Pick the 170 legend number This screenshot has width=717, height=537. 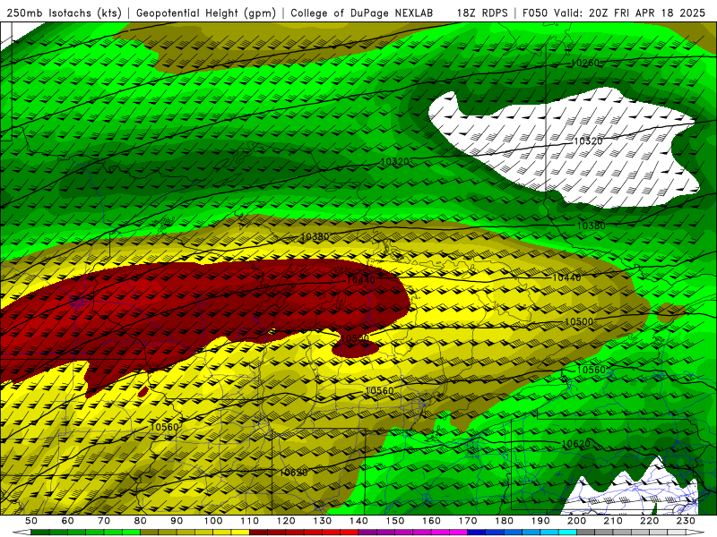point(467,521)
